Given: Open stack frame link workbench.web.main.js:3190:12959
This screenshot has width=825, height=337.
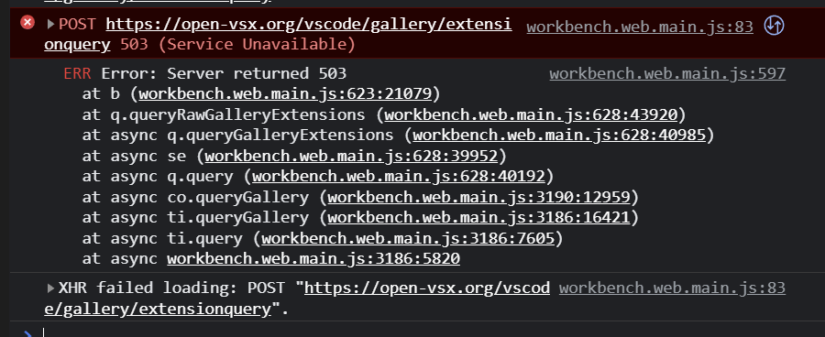Looking at the screenshot, I should (x=479, y=197).
